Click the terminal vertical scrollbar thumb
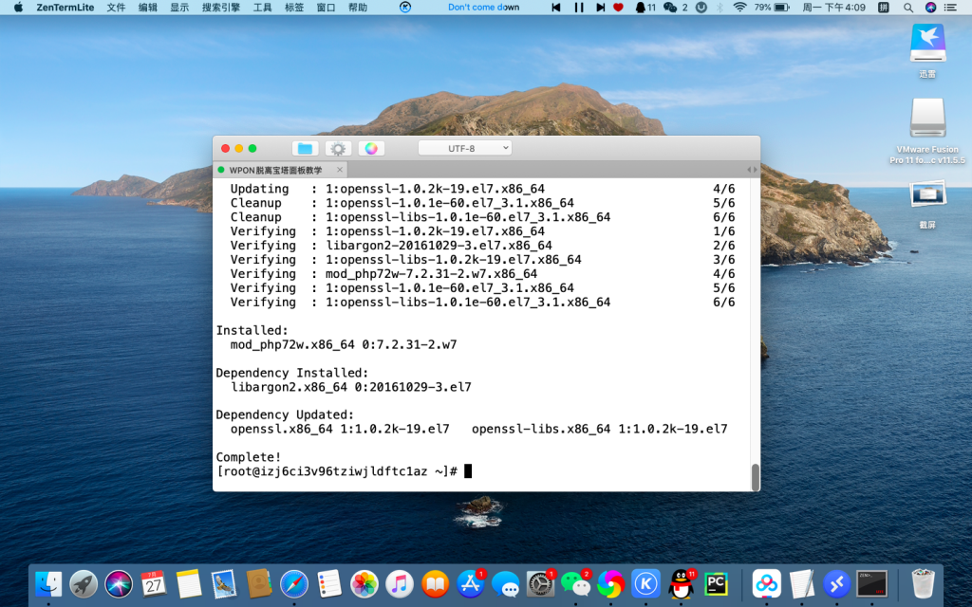Image resolution: width=972 pixels, height=607 pixels. (x=755, y=476)
